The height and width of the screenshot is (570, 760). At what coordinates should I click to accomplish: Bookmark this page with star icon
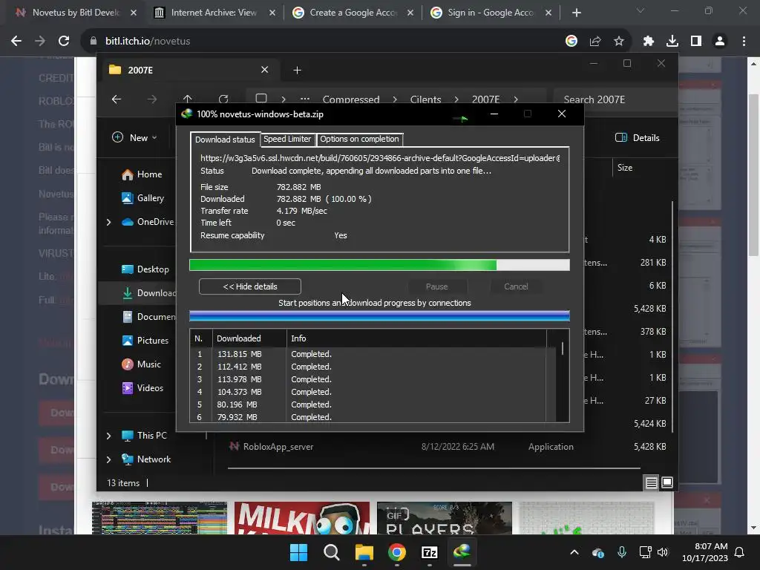click(618, 42)
